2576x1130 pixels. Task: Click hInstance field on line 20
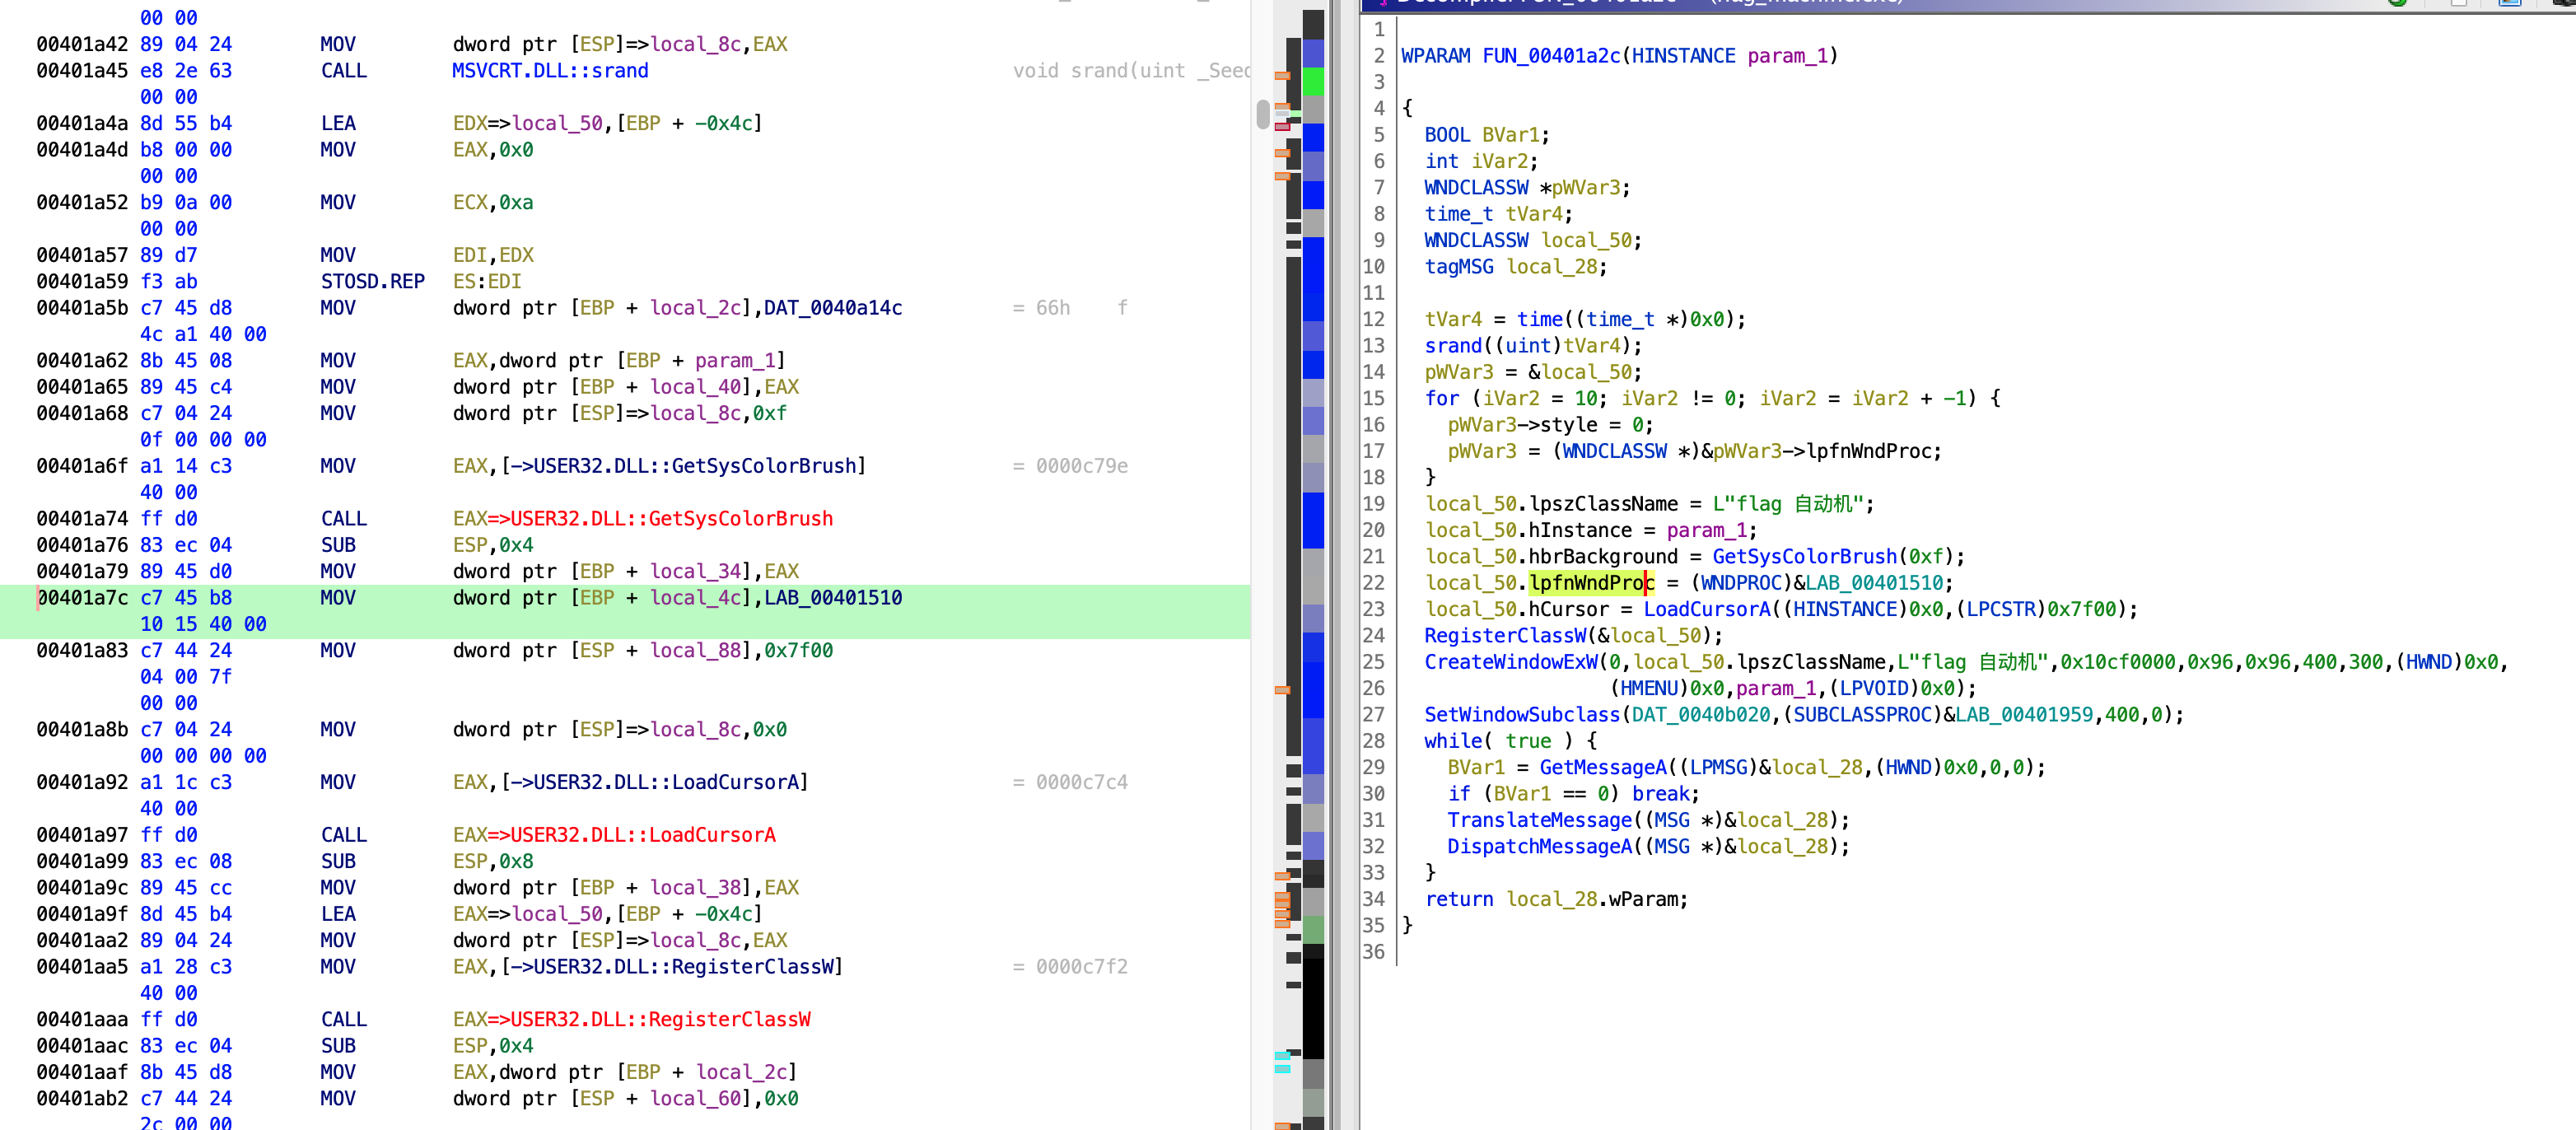(x=1580, y=530)
